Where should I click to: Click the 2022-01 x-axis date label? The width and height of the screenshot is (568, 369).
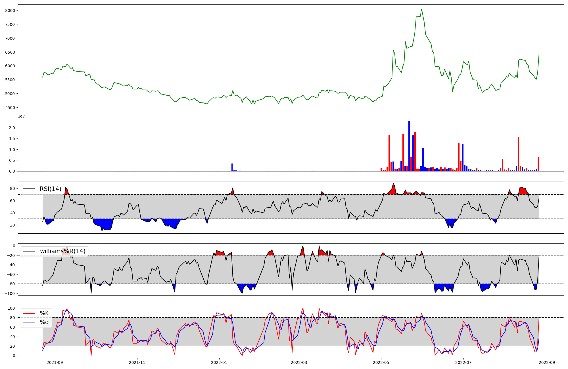(x=219, y=362)
